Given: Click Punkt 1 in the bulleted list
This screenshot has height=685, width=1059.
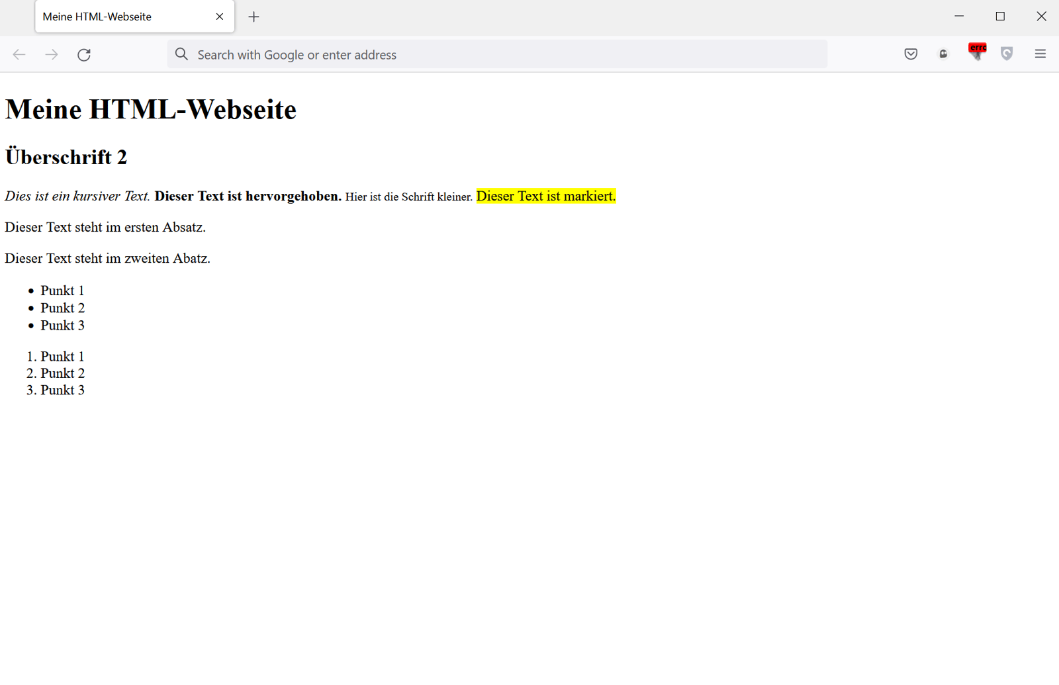Looking at the screenshot, I should click(x=62, y=291).
